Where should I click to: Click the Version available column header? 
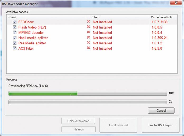[x=163, y=17]
